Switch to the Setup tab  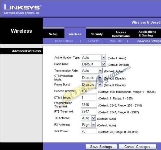point(53,34)
